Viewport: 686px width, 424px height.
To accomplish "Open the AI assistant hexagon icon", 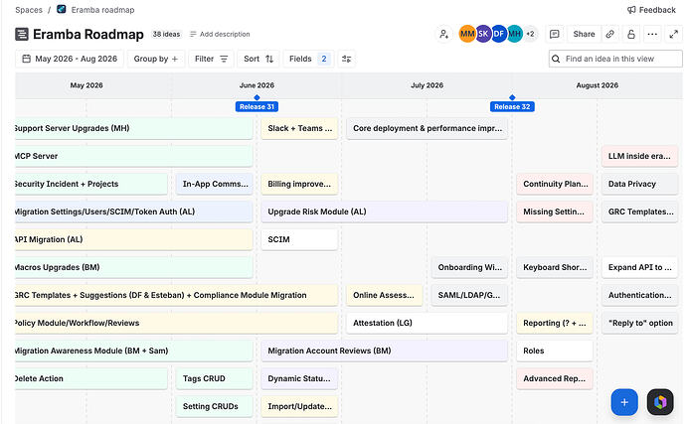I will coord(660,402).
